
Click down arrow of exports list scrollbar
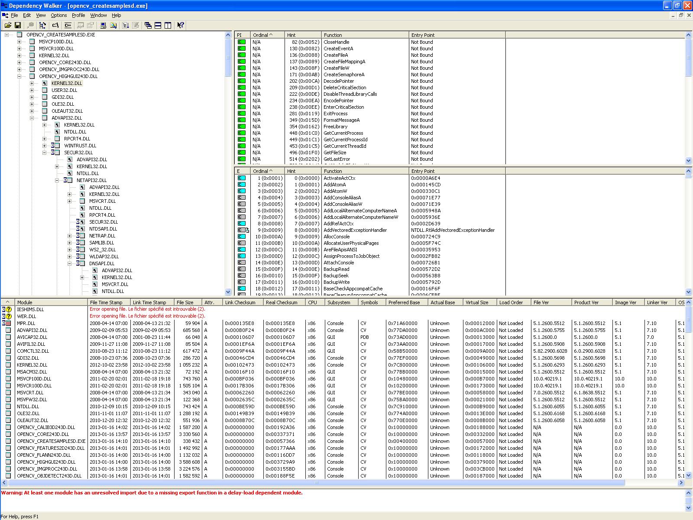click(689, 292)
